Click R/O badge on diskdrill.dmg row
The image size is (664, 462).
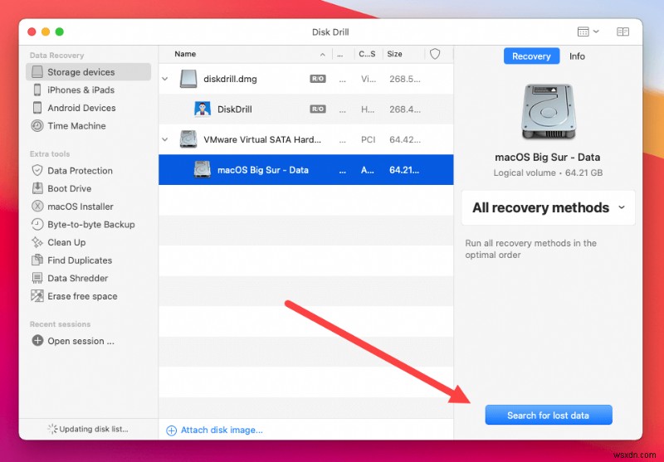coord(318,79)
